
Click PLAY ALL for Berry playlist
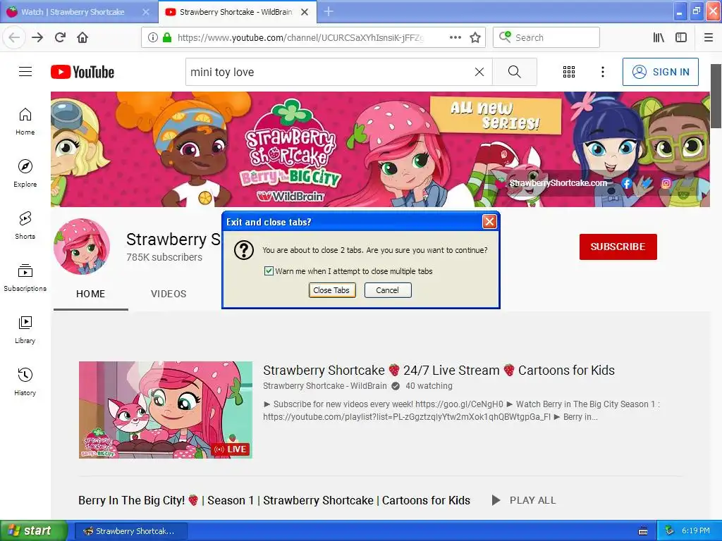pos(524,500)
